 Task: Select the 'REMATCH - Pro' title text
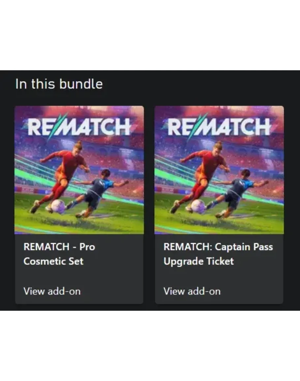click(59, 247)
